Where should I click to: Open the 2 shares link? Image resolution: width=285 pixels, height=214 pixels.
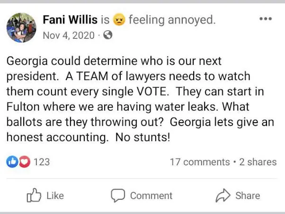[x=258, y=162]
